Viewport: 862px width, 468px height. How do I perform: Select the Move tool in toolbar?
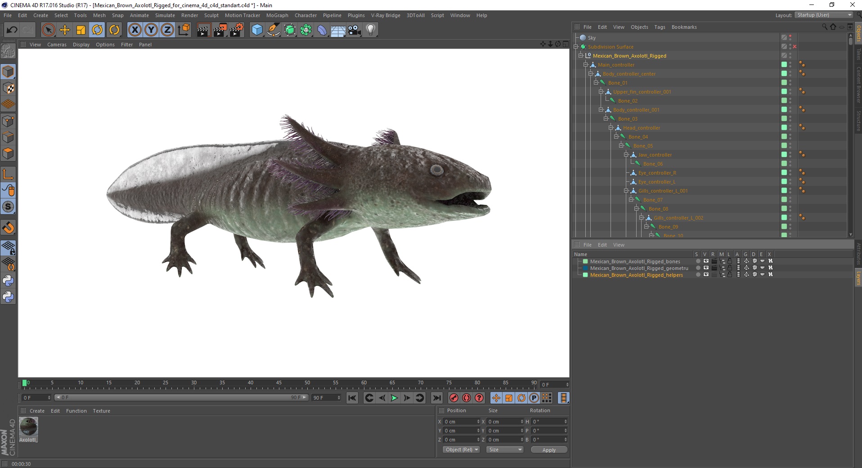pos(65,30)
